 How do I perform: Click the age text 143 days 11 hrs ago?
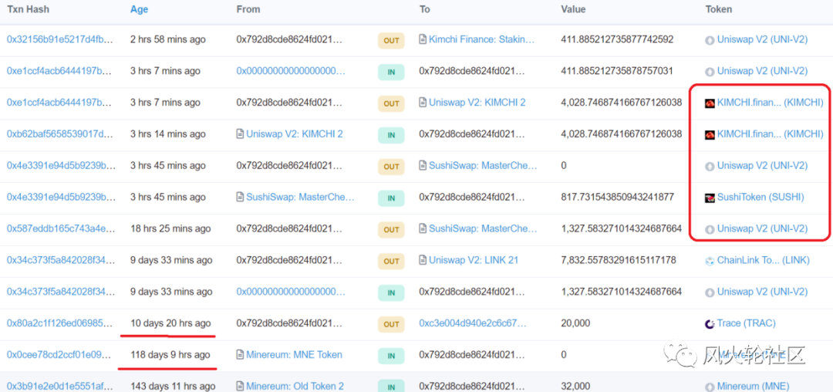pos(173,386)
